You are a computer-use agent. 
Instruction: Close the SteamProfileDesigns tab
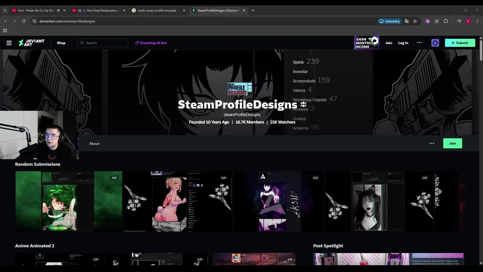point(244,11)
